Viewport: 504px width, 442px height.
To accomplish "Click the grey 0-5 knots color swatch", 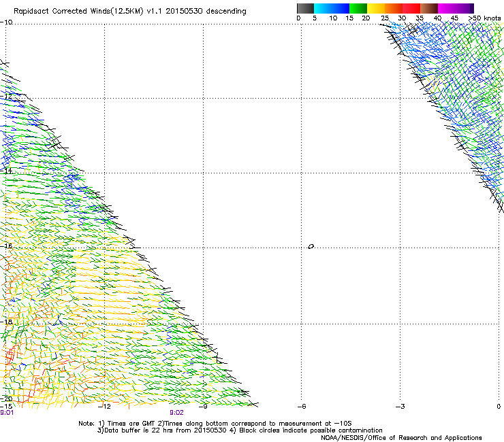I will click(x=306, y=8).
